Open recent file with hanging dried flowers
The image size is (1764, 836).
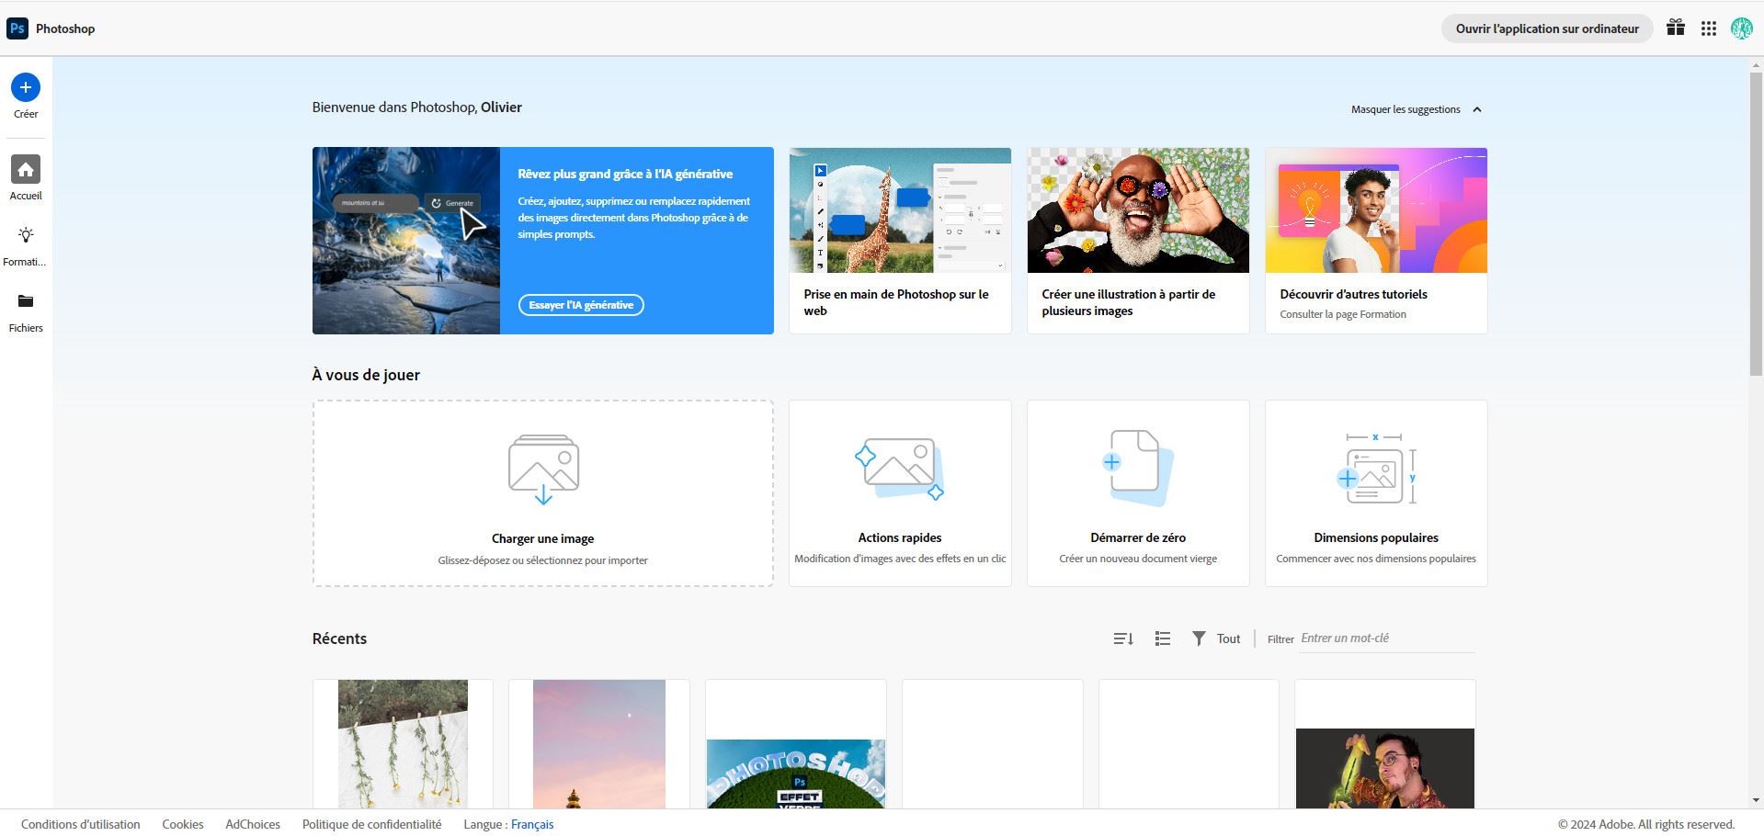coord(403,744)
